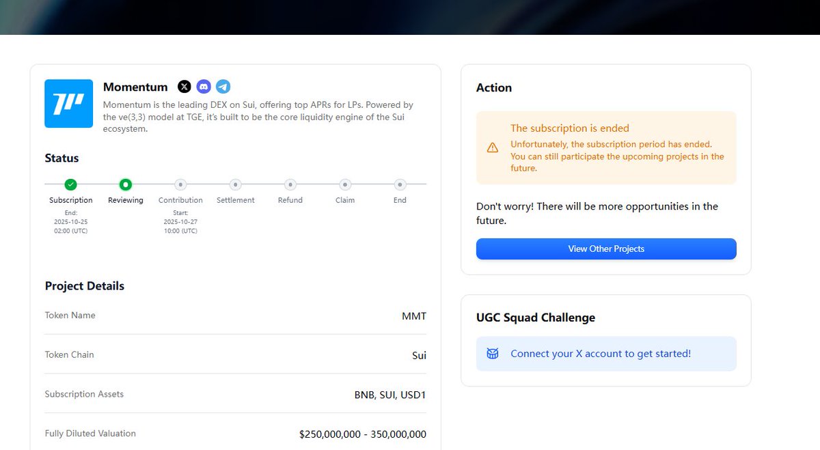The height and width of the screenshot is (450, 820).
Task: Click the Momentum project title
Action: [135, 87]
